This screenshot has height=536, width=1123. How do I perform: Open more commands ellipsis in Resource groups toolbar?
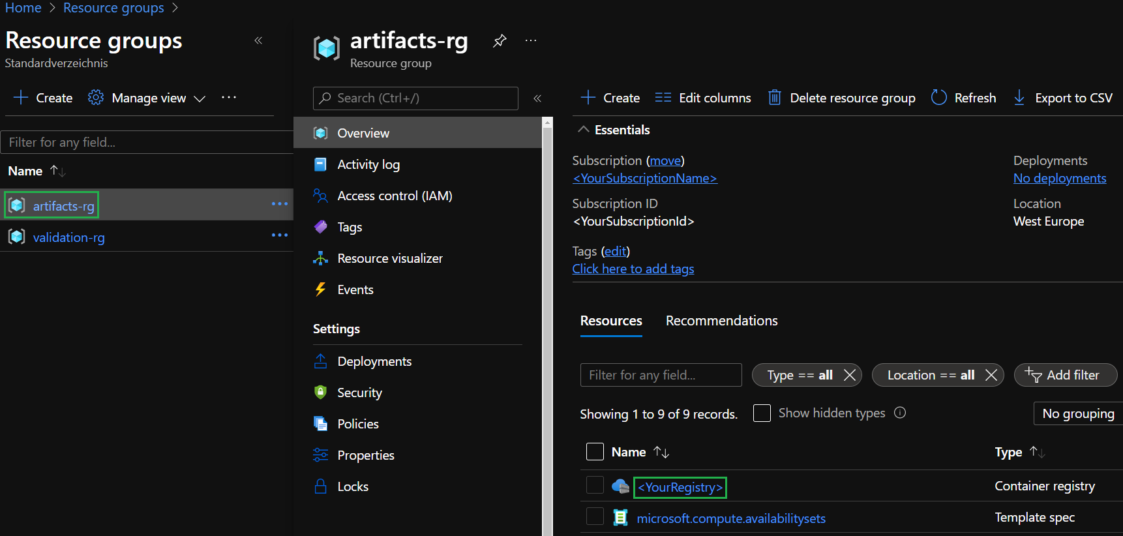(x=229, y=97)
